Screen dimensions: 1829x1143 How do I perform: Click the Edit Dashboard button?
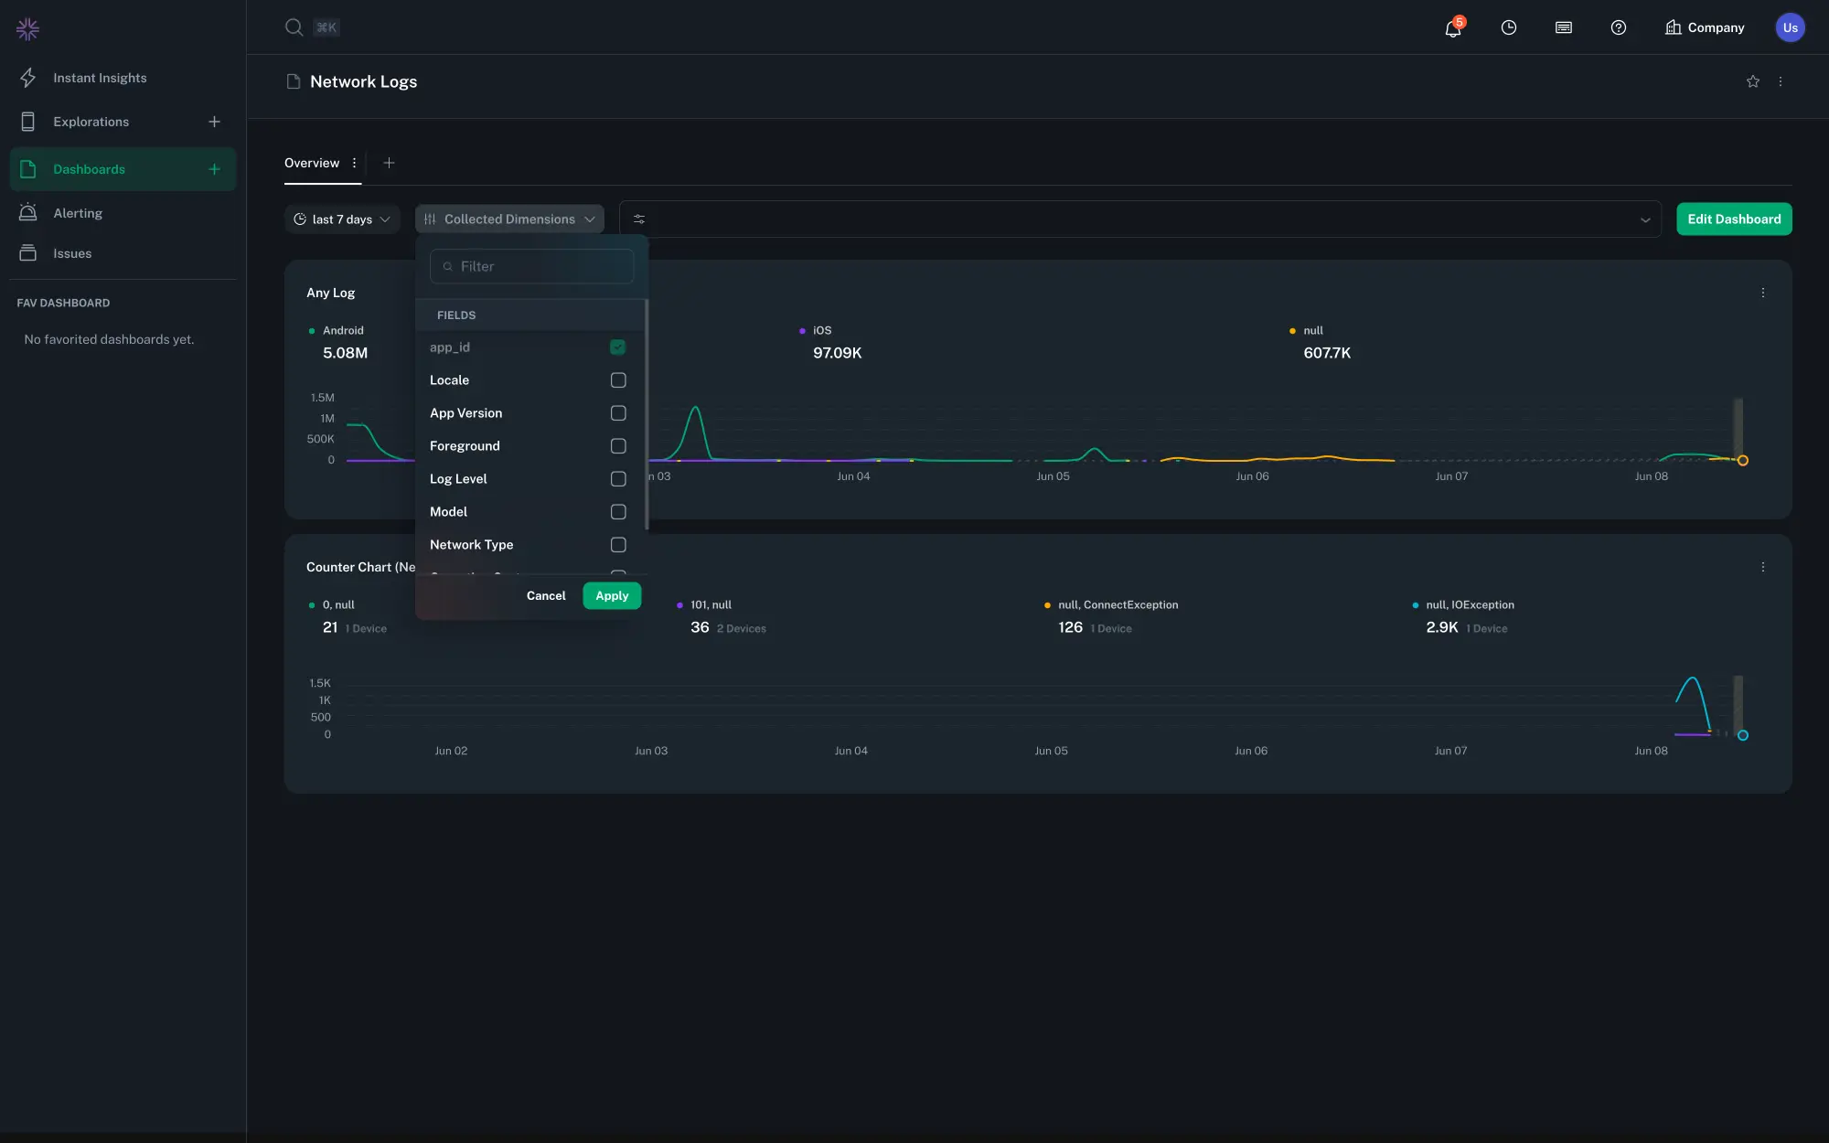coord(1734,219)
